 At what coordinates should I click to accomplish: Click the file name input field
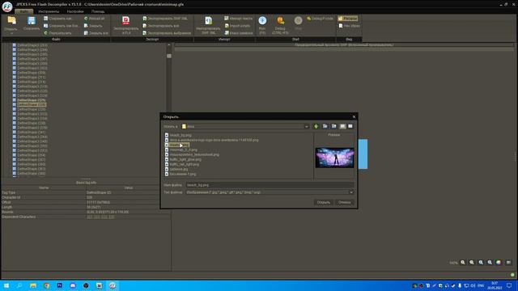[270, 185]
